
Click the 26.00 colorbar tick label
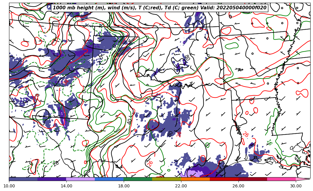(238, 186)
